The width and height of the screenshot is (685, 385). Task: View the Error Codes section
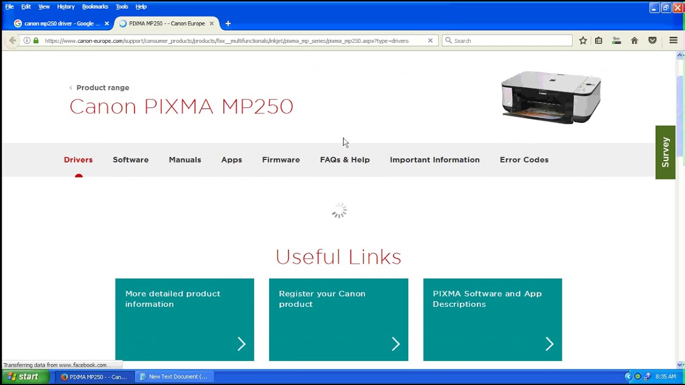pyautogui.click(x=524, y=160)
